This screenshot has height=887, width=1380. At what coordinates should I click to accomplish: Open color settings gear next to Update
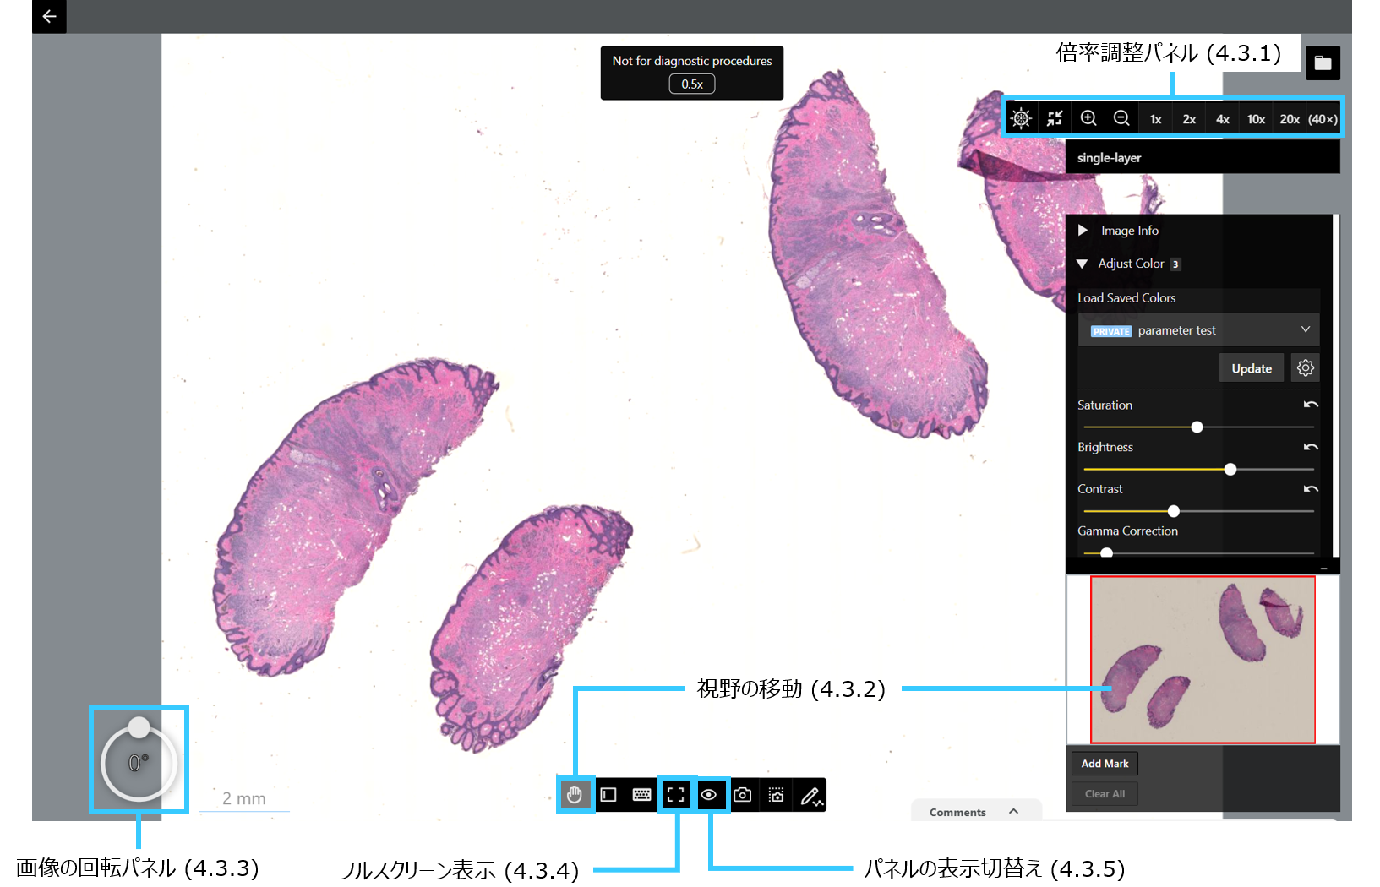pyautogui.click(x=1306, y=368)
